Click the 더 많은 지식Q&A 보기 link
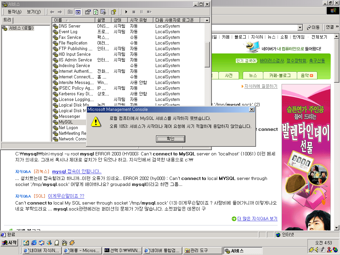The width and height of the screenshot is (340, 255). [x=257, y=218]
